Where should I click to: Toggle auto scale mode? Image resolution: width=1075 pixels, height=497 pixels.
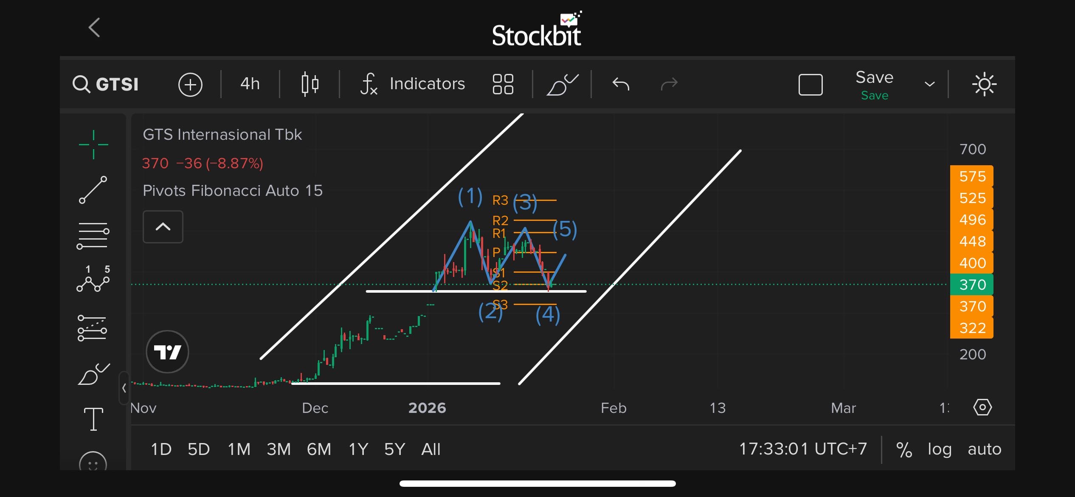pyautogui.click(x=984, y=449)
